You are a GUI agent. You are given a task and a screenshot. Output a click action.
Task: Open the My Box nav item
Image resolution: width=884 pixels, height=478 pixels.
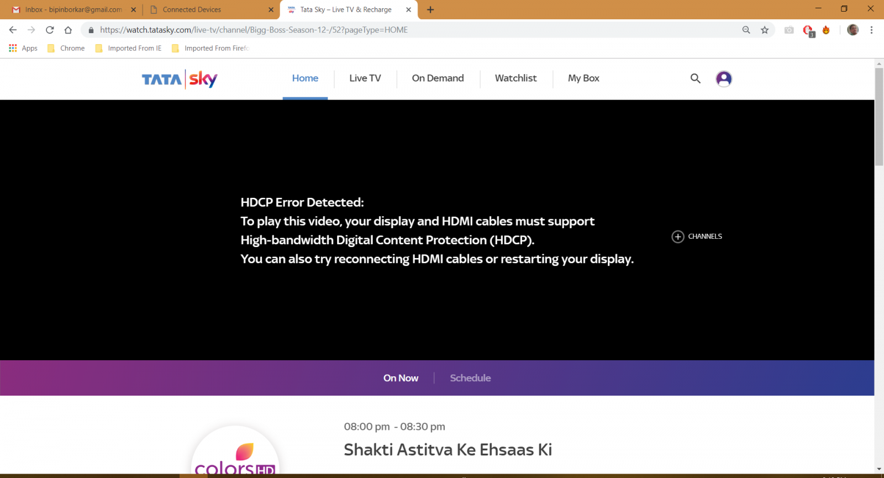point(583,78)
